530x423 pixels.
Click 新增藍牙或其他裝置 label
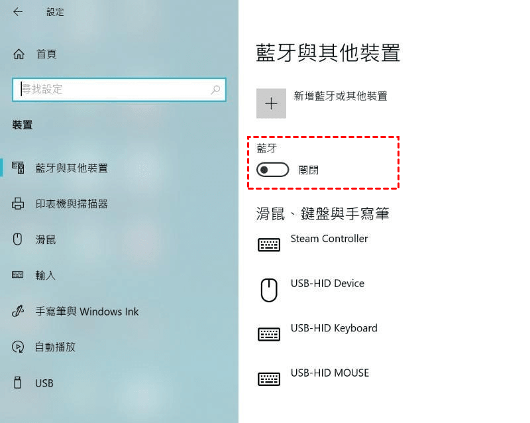click(x=341, y=96)
